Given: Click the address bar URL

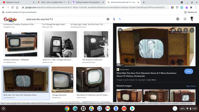Looking at the screenshot, I should coord(95,7).
